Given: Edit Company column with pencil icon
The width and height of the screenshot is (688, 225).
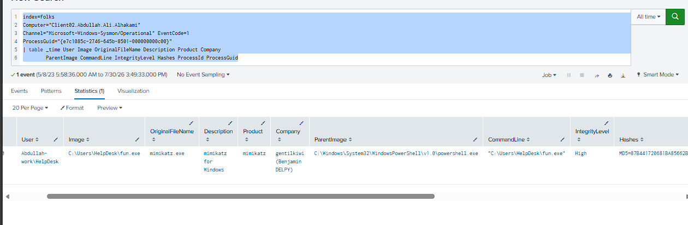Looking at the screenshot, I should [301, 123].
